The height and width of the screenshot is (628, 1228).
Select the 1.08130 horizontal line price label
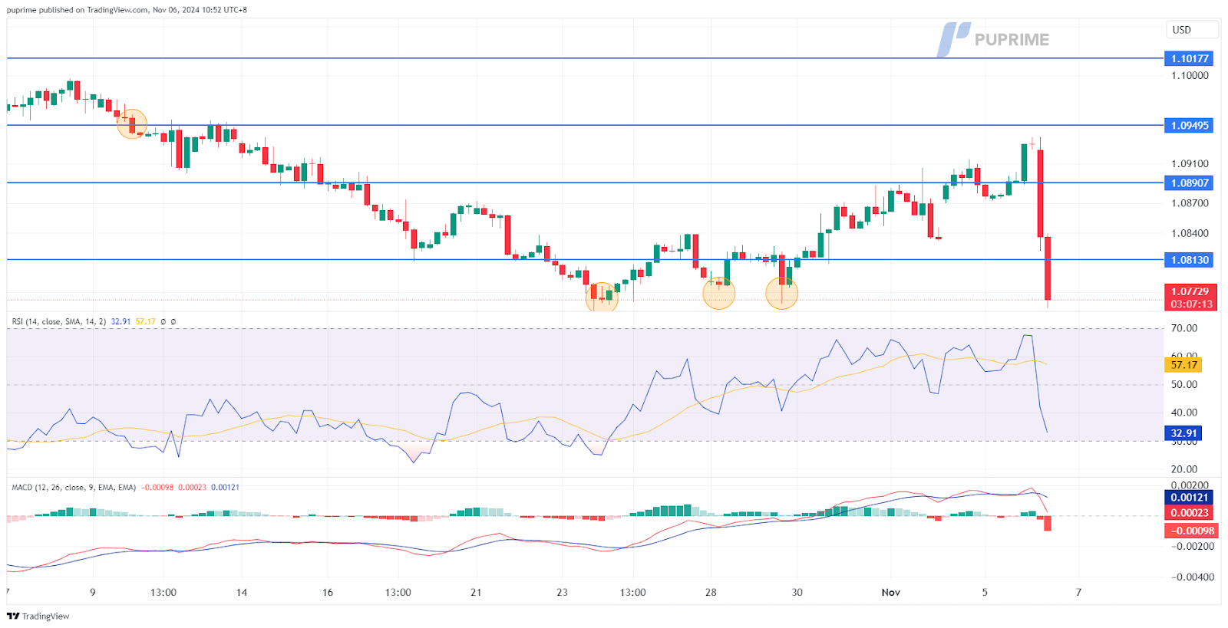pyautogui.click(x=1189, y=260)
